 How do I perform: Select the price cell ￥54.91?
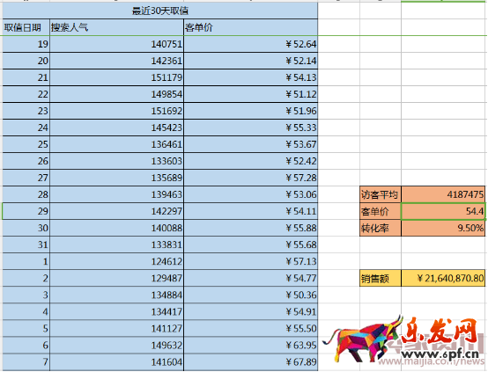251,312
